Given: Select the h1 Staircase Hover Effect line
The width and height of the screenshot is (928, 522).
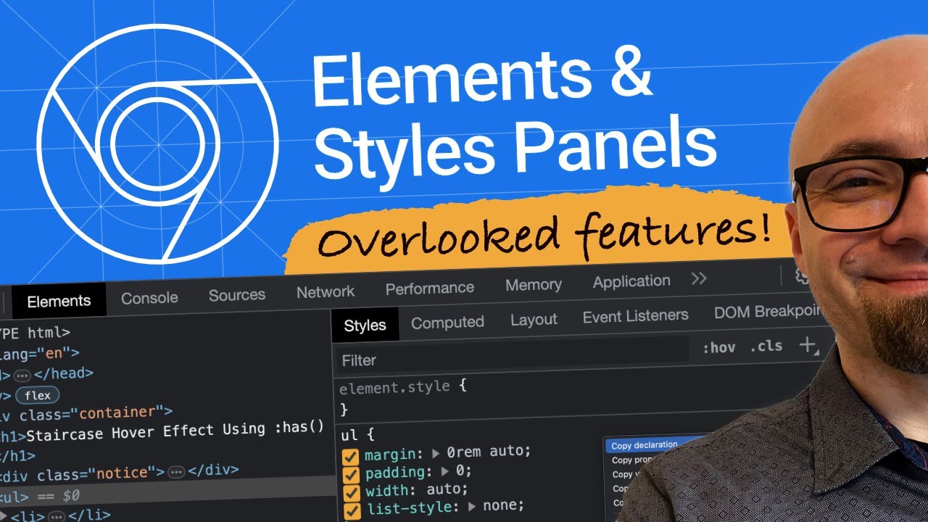Looking at the screenshot, I should (x=162, y=430).
